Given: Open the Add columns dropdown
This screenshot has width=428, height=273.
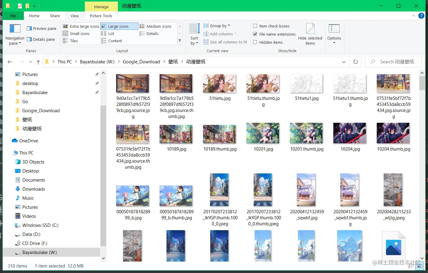Looking at the screenshot, I should coord(220,34).
